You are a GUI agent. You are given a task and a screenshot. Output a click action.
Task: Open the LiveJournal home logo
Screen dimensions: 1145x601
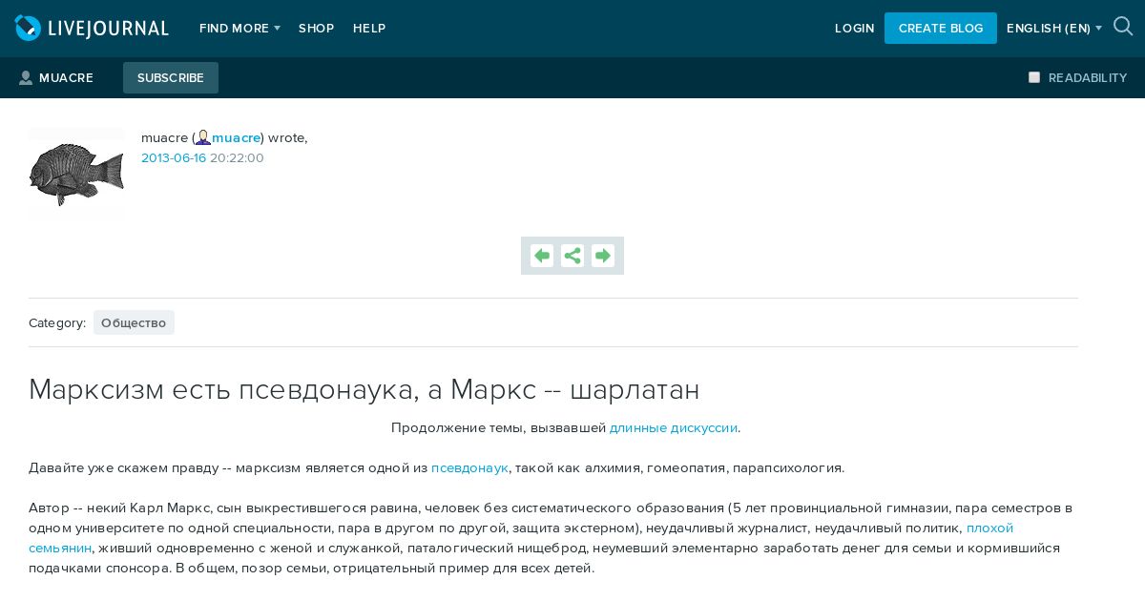[x=92, y=29]
